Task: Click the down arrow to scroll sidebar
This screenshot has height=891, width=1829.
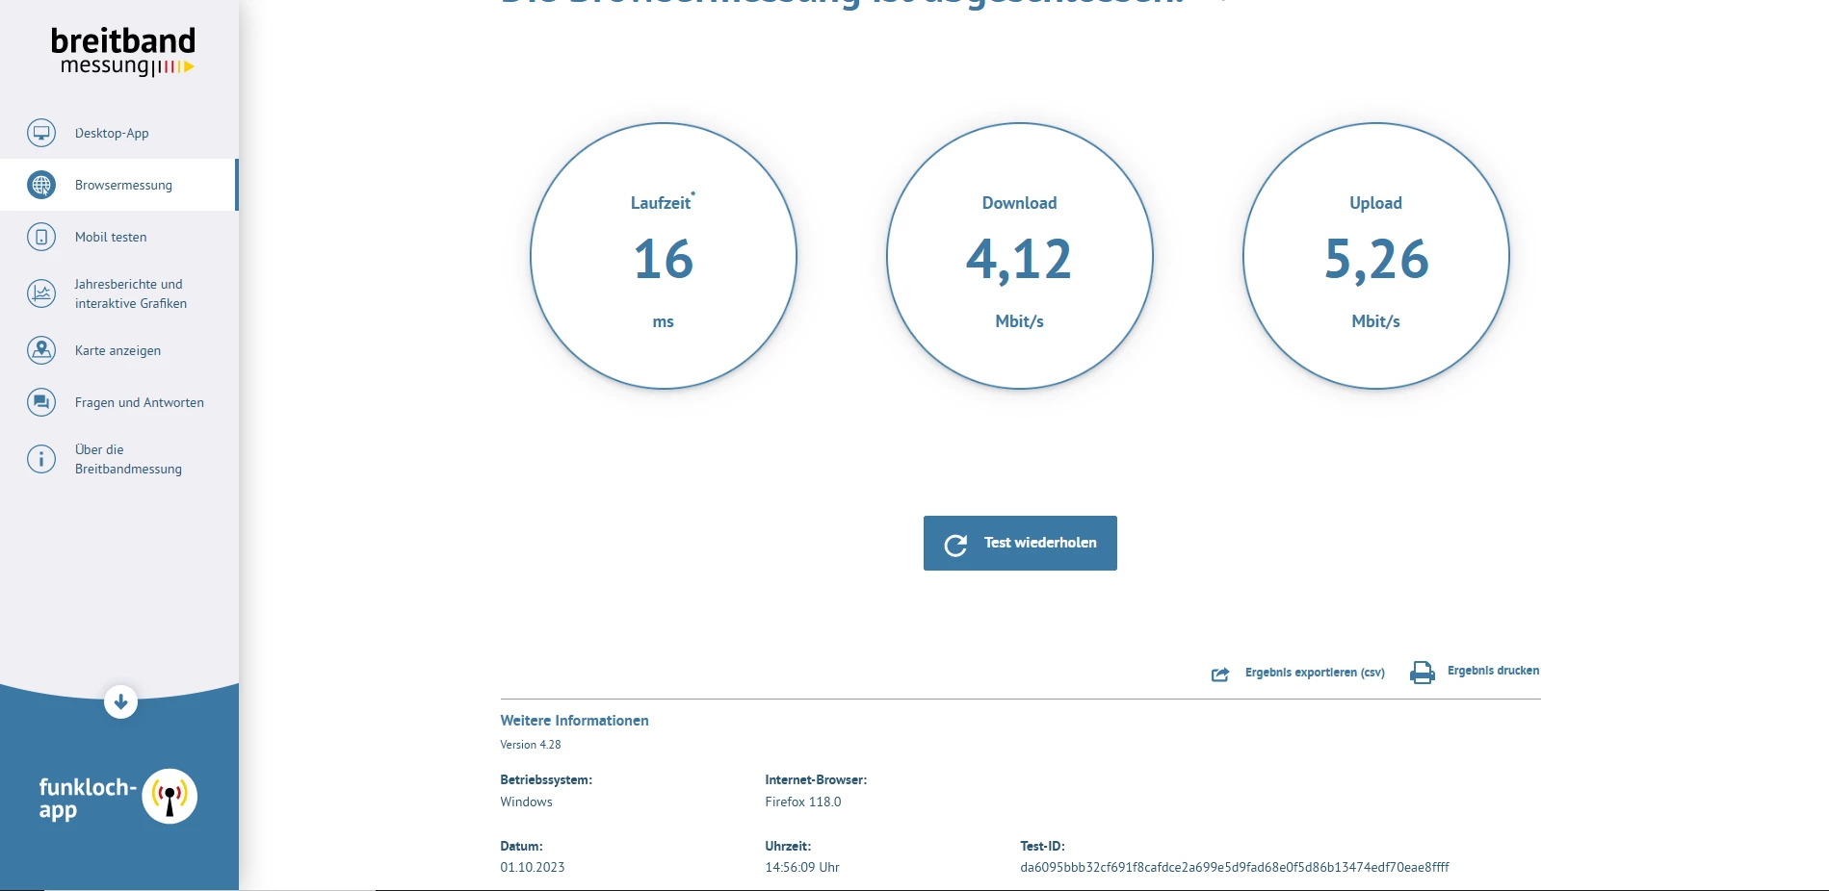Action: tap(120, 702)
